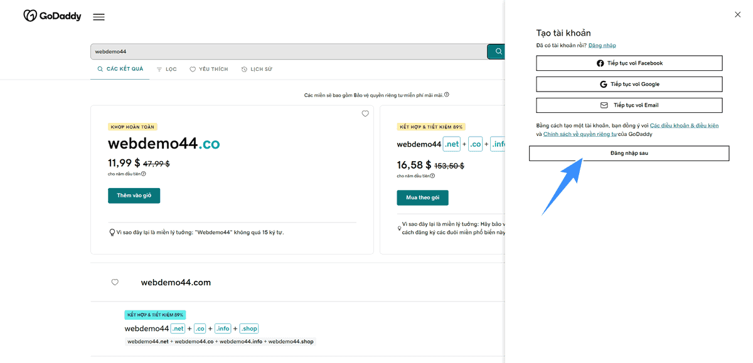Continue with Google
The width and height of the screenshot is (753, 363).
pyautogui.click(x=629, y=84)
